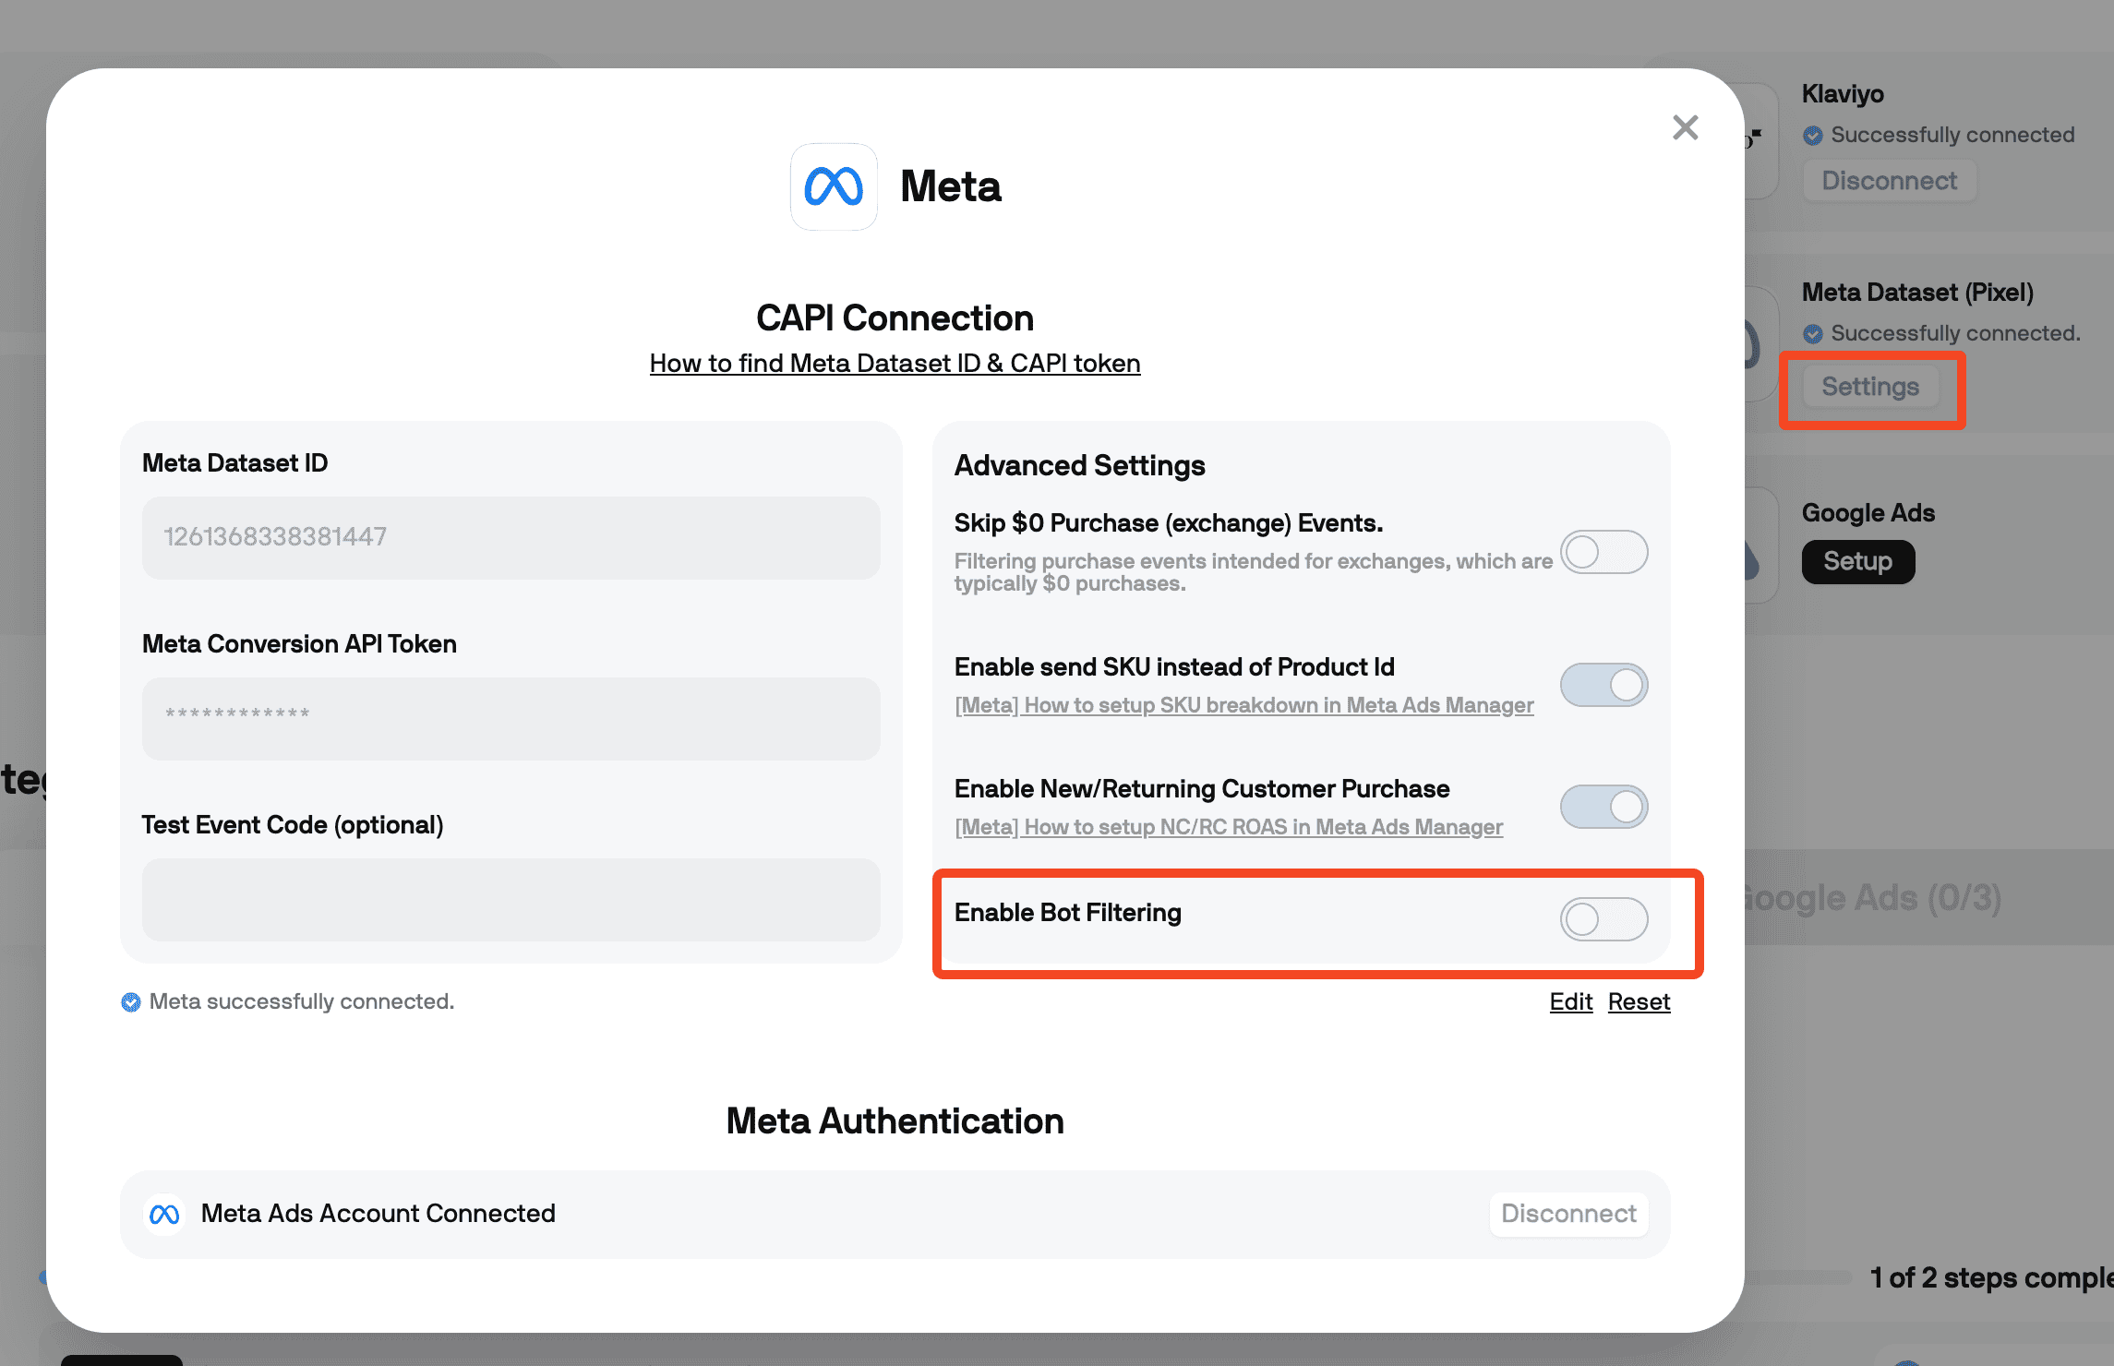Disconnect the Meta Ads Account
The height and width of the screenshot is (1366, 2114).
click(1568, 1214)
